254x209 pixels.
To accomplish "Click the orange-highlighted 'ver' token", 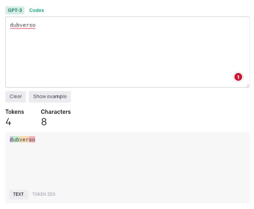I will tap(24, 140).
